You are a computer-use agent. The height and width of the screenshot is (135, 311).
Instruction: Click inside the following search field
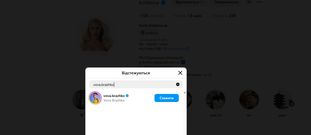pyautogui.click(x=133, y=85)
